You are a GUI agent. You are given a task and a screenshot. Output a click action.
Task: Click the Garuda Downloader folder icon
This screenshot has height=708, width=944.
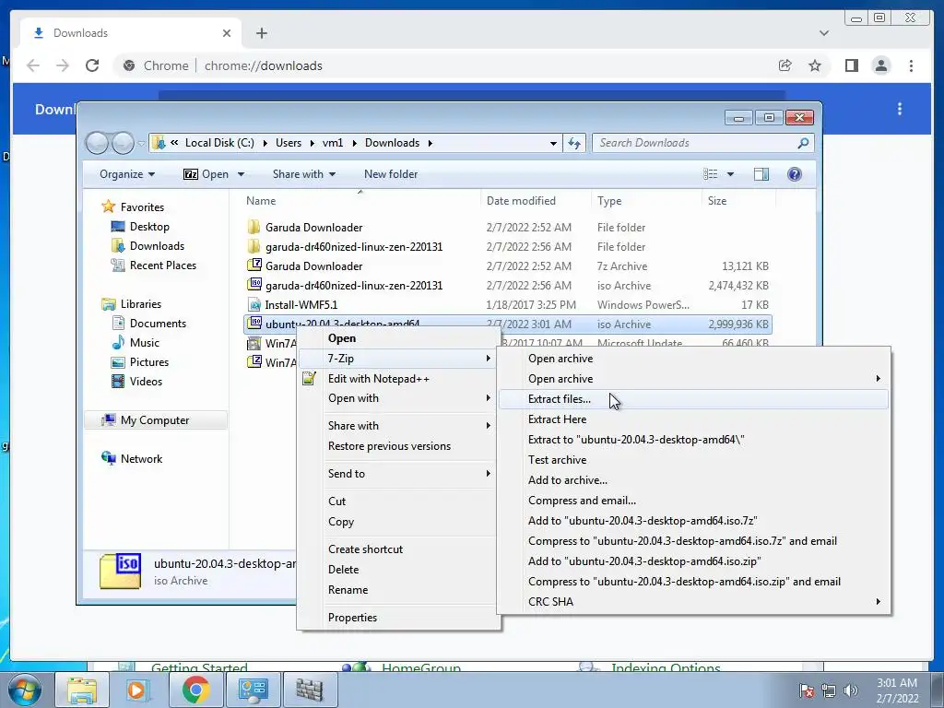pos(254,228)
